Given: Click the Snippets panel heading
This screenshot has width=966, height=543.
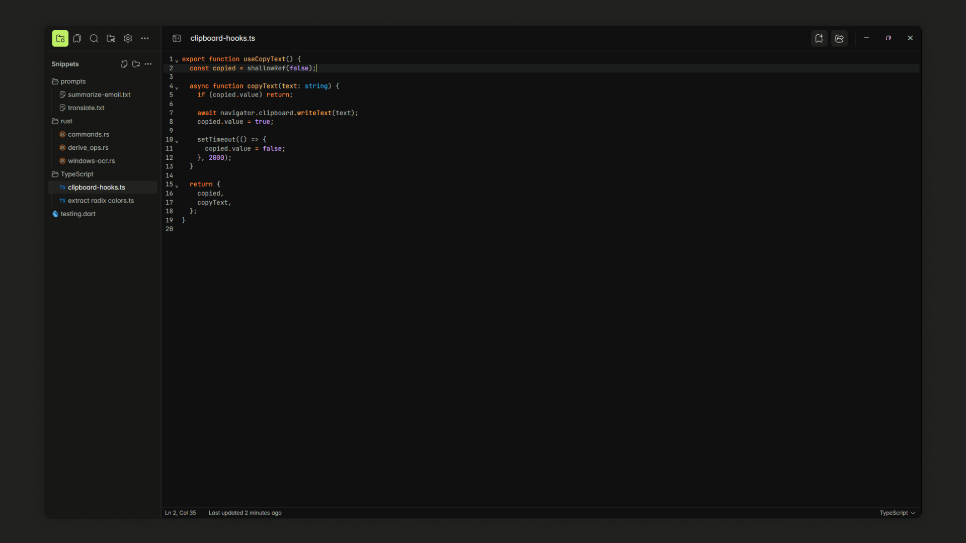Looking at the screenshot, I should pos(65,64).
